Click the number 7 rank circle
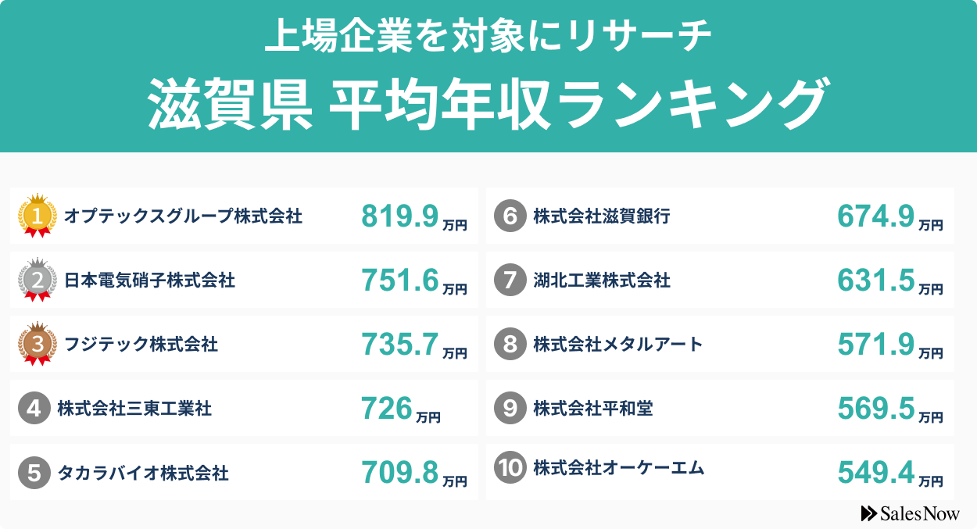 pos(510,280)
